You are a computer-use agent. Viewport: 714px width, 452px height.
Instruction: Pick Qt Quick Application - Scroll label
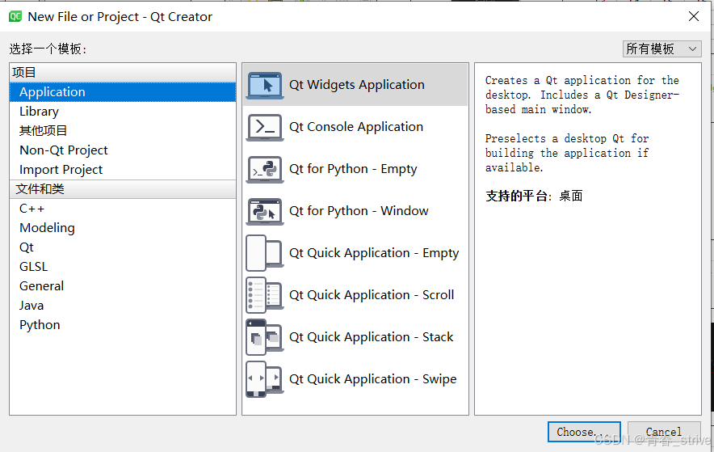click(x=372, y=295)
